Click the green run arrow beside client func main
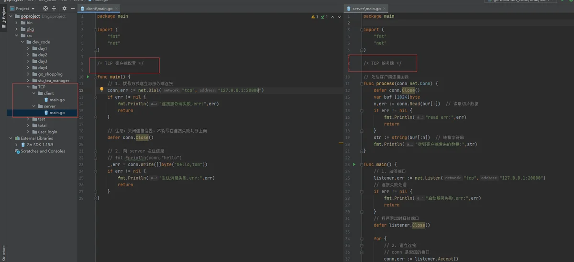 click(88, 77)
